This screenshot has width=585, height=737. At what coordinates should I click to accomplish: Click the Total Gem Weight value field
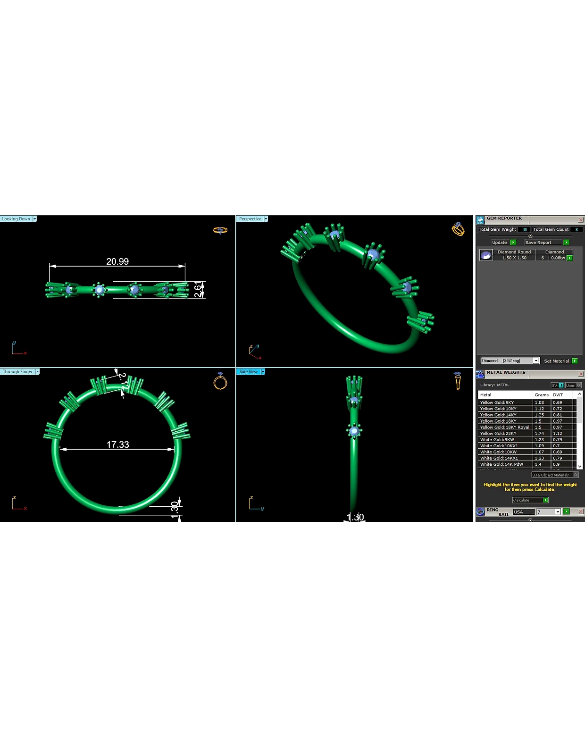(x=524, y=230)
